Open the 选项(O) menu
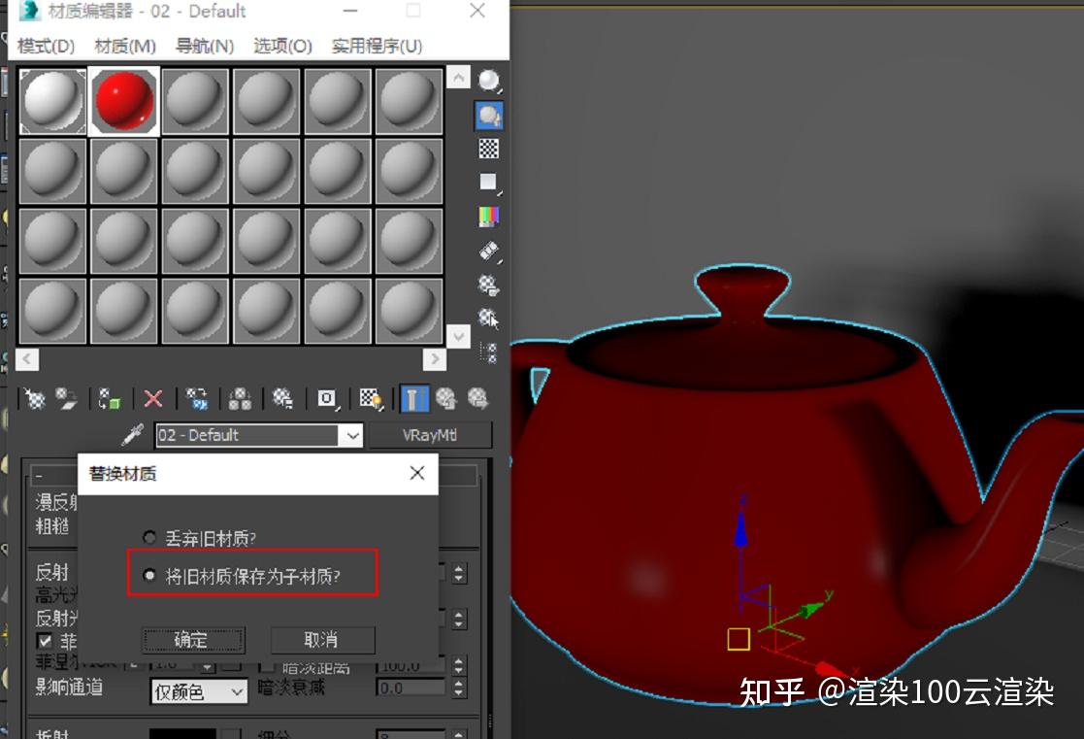The image size is (1084, 739). click(281, 45)
